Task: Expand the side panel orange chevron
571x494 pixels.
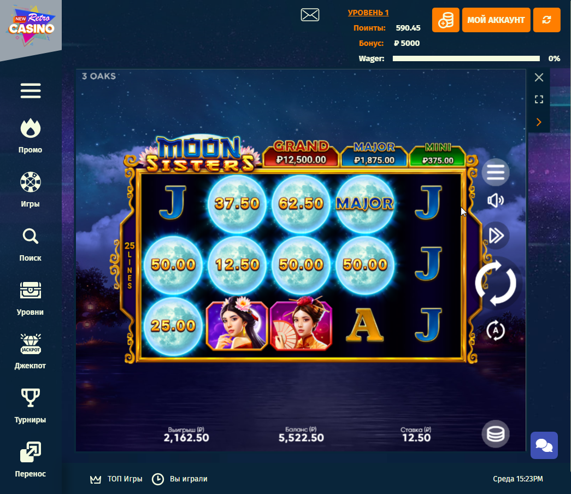Action: tap(539, 122)
